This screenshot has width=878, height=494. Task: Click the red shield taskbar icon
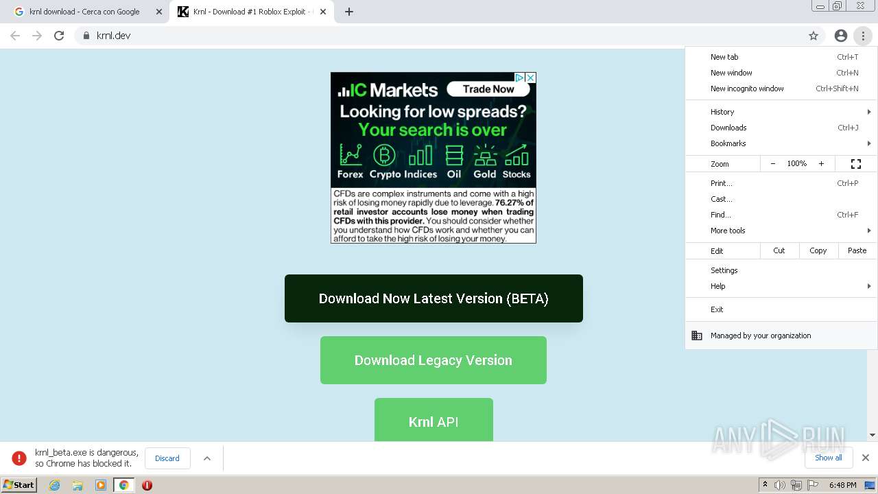(x=147, y=485)
